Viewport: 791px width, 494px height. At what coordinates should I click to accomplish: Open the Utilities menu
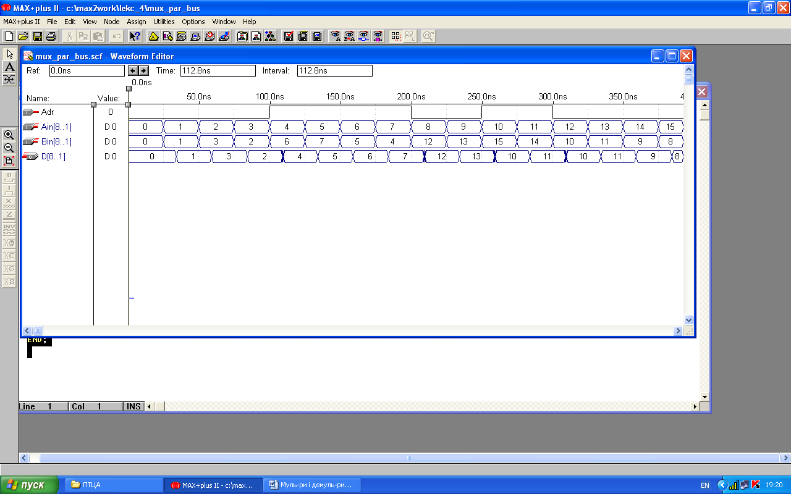pyautogui.click(x=164, y=22)
